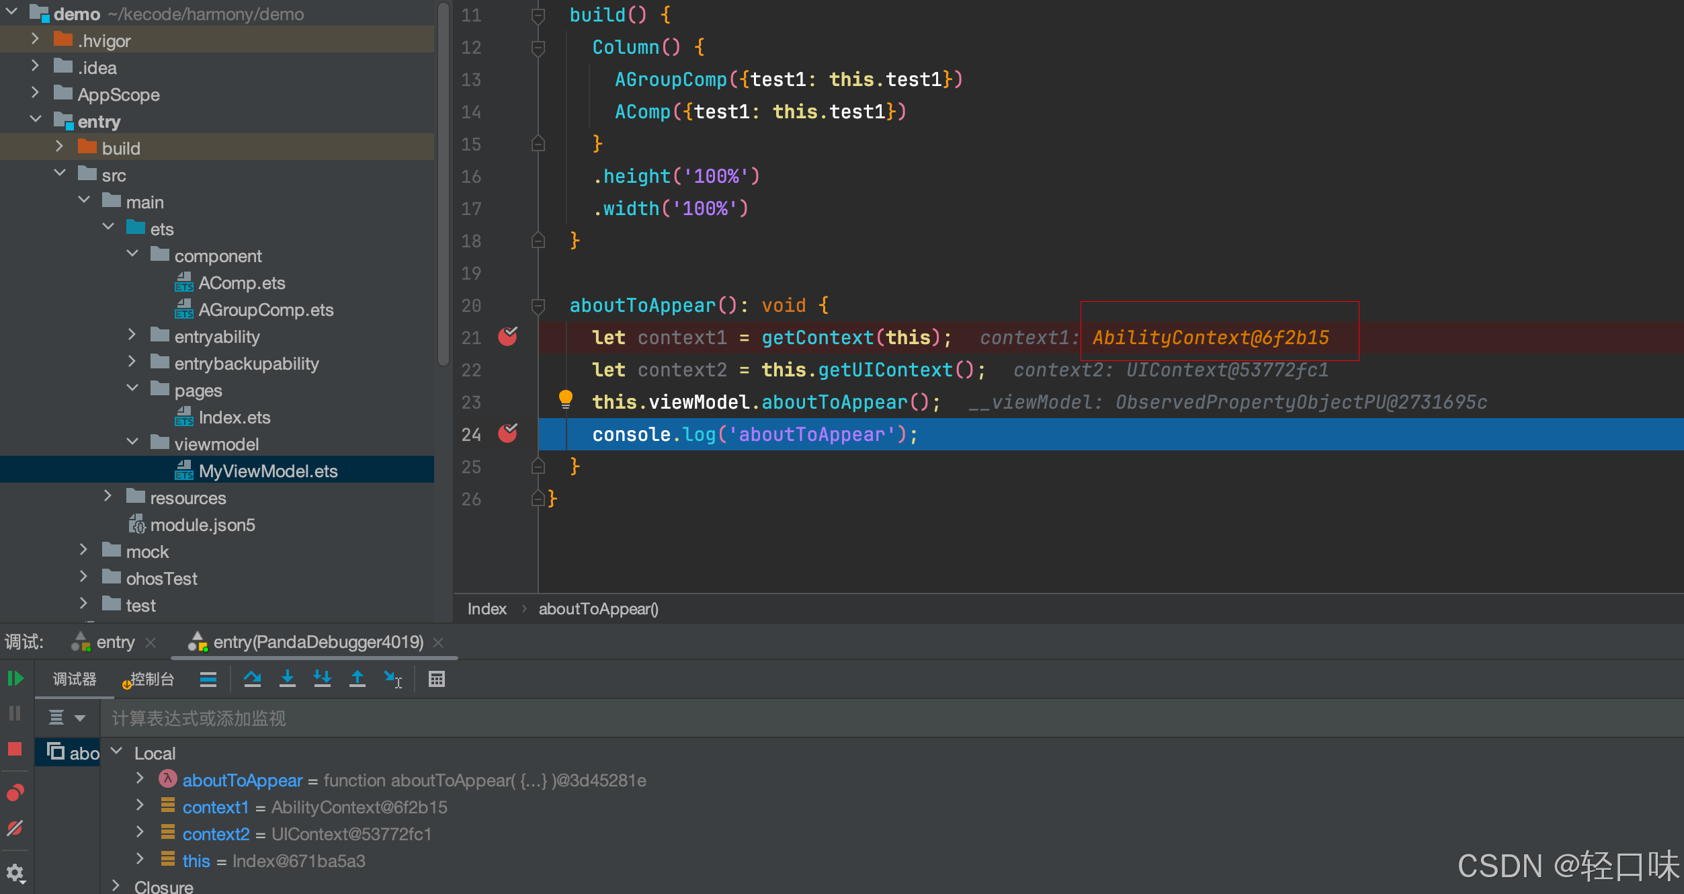The image size is (1684, 894).
Task: Toggle the breakpoint on line 24
Action: point(507,434)
